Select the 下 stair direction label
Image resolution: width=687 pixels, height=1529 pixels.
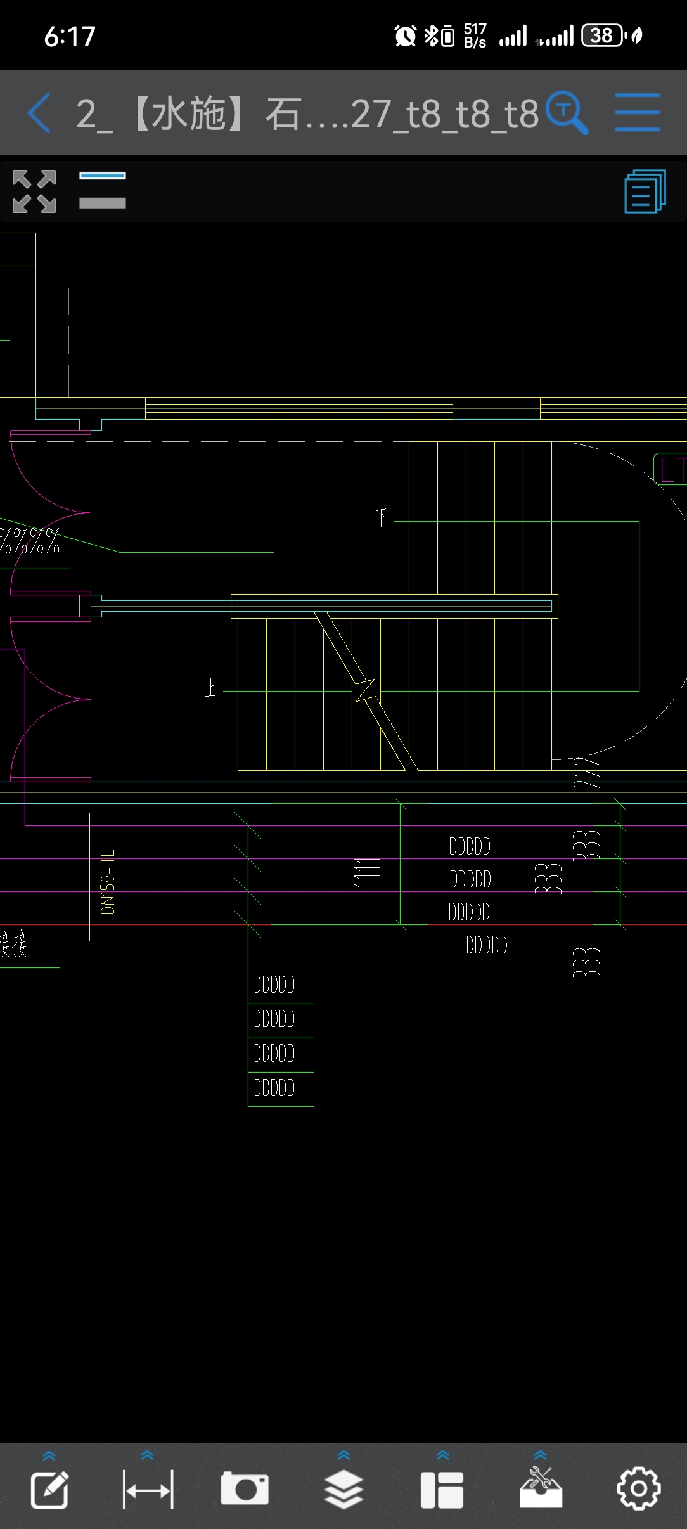point(382,517)
